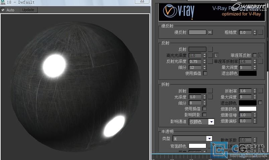Enable the 影响阴影 checkbox
This screenshot has height=160, width=269.
tap(204, 115)
